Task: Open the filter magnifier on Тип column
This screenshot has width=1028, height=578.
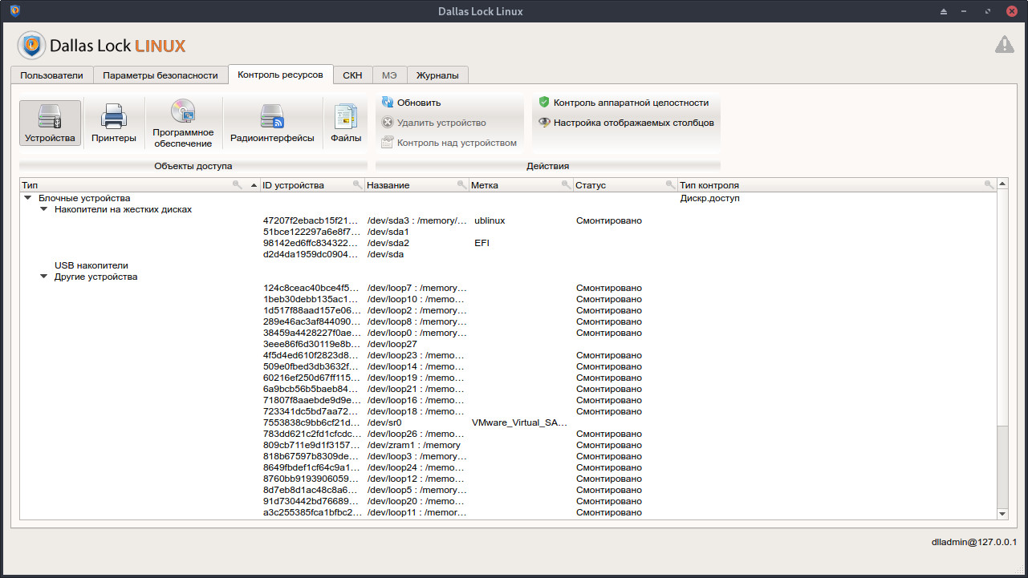Action: (235, 184)
